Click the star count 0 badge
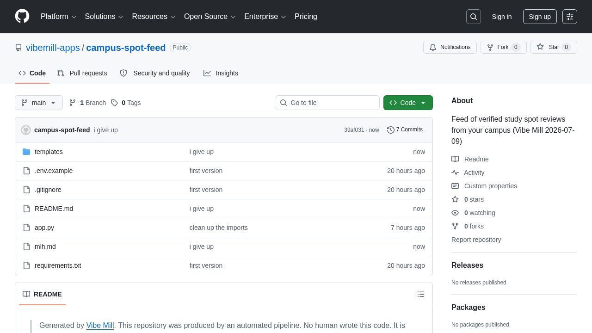592x333 pixels. point(566,47)
